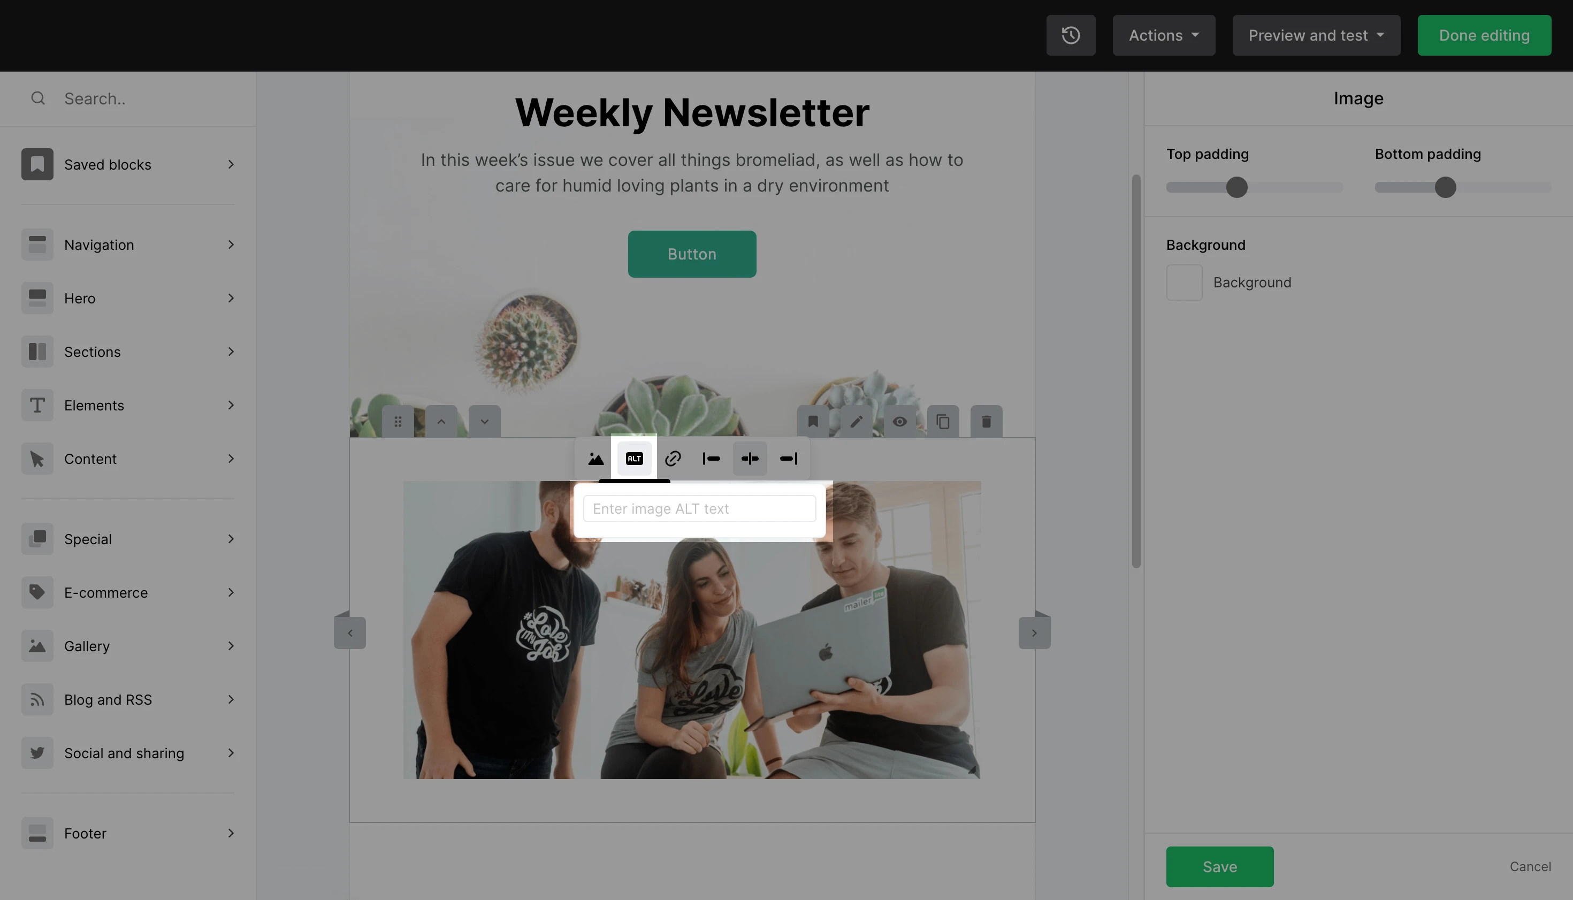Align image right
1573x900 pixels.
click(x=788, y=459)
